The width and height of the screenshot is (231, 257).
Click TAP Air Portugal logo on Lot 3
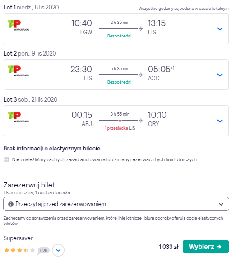pyautogui.click(x=18, y=117)
